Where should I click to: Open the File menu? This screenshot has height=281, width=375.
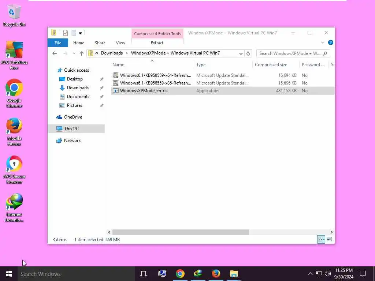point(58,43)
